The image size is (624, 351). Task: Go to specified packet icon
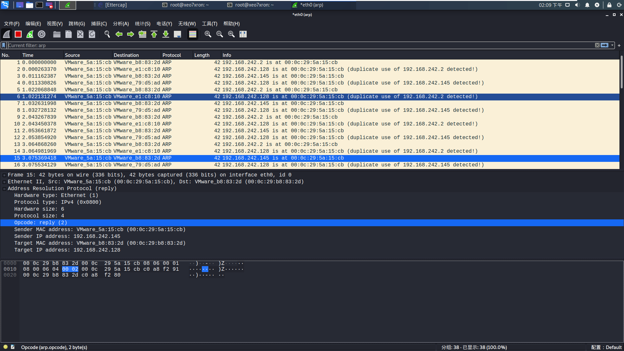(x=142, y=34)
